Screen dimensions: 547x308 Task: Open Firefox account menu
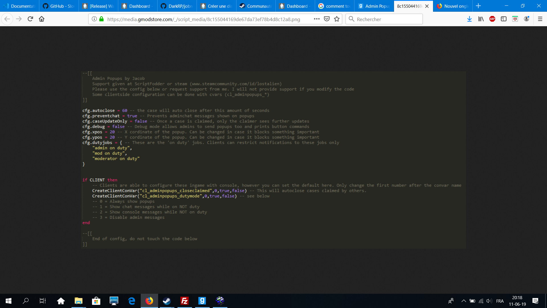[x=526, y=19]
